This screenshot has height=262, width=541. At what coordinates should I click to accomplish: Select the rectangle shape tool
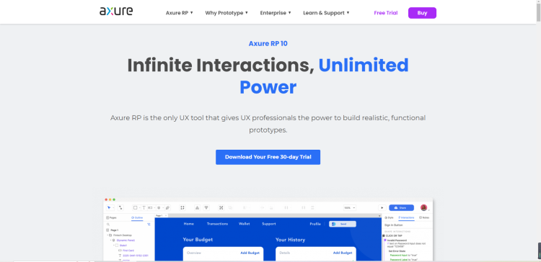pos(136,207)
